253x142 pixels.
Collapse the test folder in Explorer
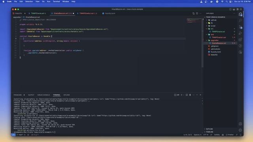pyautogui.click(x=212, y=34)
